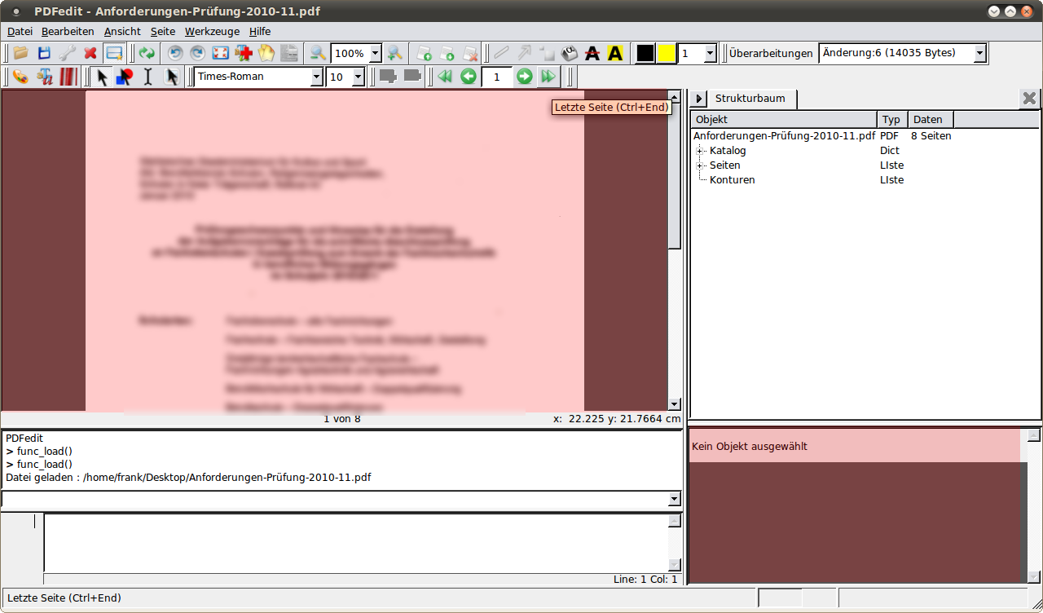This screenshot has width=1043, height=613.
Task: Open the 100% zoom level dropdown
Action: [x=375, y=53]
